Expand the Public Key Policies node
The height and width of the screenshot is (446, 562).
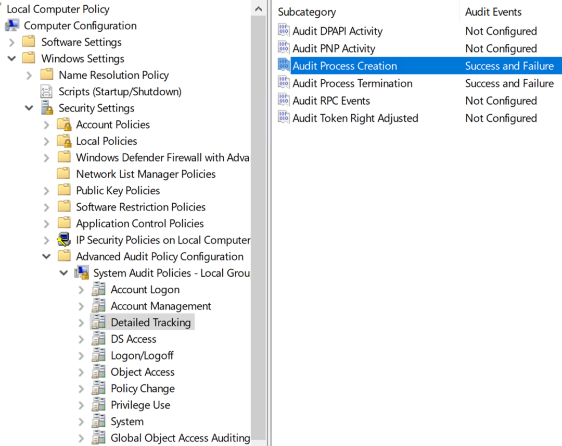tap(47, 191)
